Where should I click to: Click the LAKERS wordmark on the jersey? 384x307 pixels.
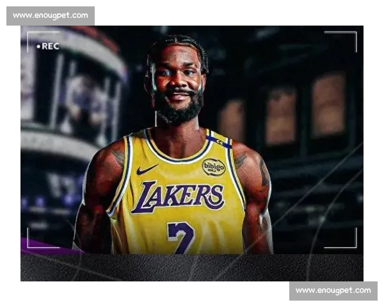(x=178, y=197)
